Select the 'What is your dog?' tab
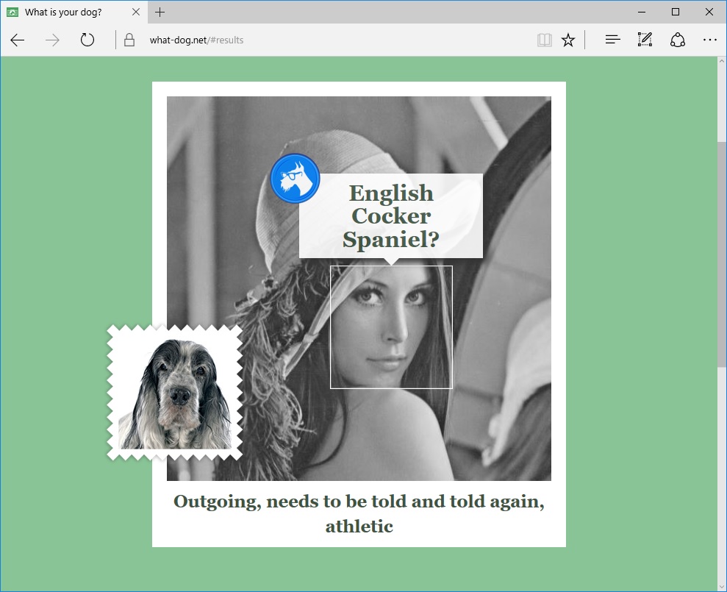Screen dimensions: 727x592 pyautogui.click(x=74, y=12)
